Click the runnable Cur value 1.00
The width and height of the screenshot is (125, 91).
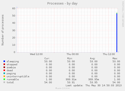[49, 79]
